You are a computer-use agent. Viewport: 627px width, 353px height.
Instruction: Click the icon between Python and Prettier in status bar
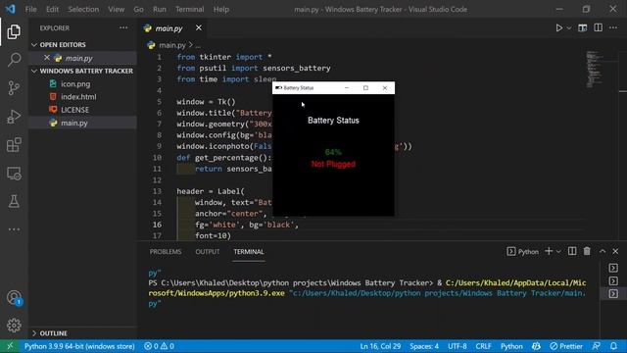536,346
